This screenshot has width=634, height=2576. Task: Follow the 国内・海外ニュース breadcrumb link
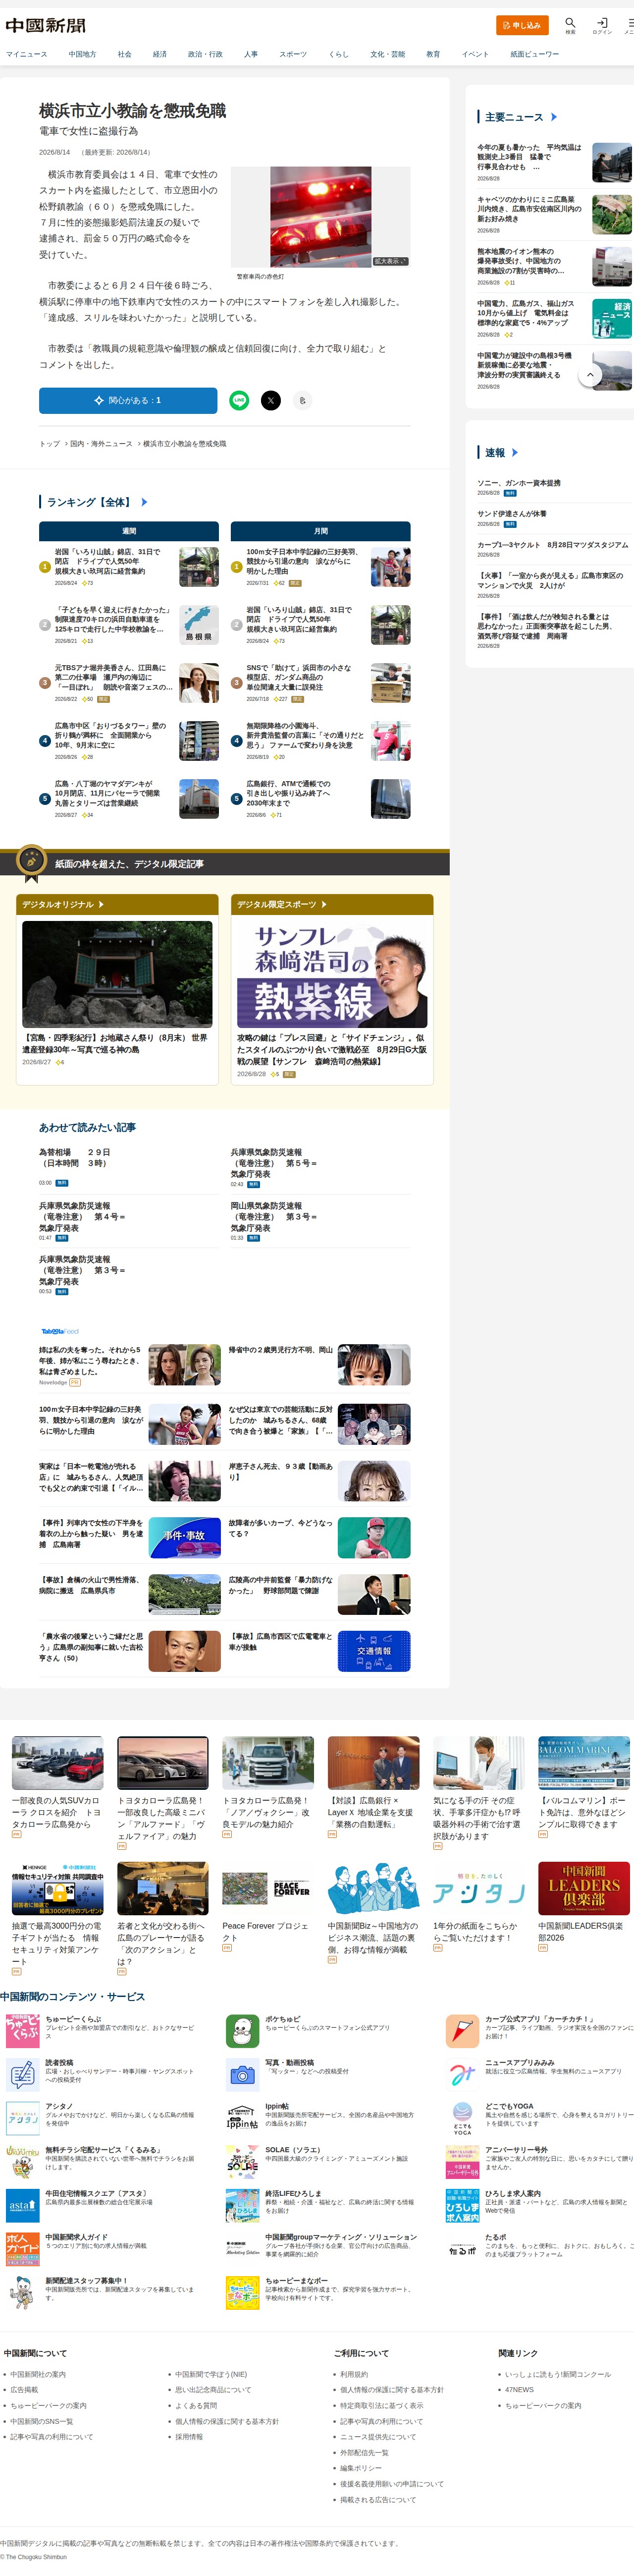click(101, 444)
